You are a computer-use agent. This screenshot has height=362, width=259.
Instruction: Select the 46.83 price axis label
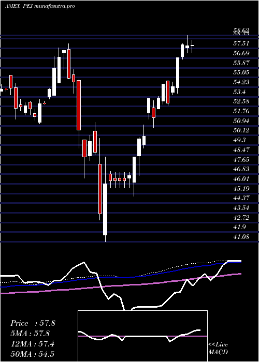click(x=241, y=169)
